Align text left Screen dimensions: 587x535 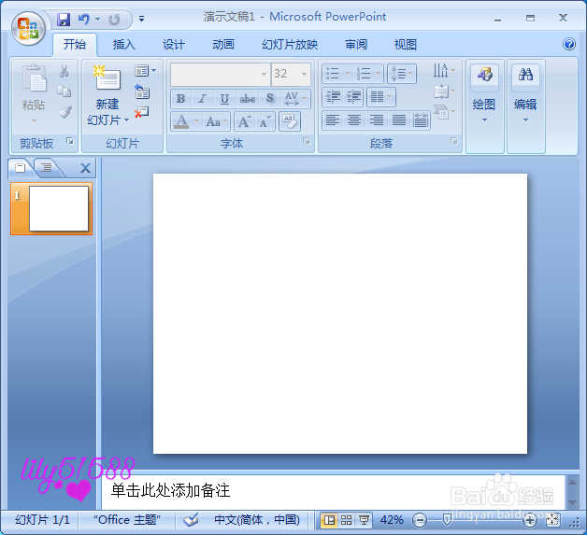pyautogui.click(x=333, y=120)
